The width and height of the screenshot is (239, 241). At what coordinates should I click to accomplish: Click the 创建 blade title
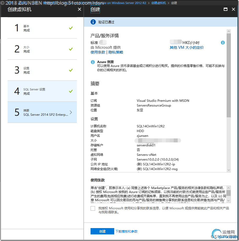(x=95, y=9)
